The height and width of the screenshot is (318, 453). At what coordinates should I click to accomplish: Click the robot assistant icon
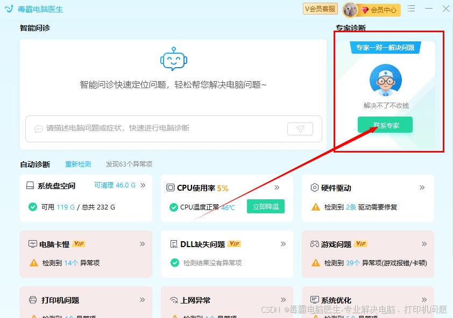coord(174,59)
